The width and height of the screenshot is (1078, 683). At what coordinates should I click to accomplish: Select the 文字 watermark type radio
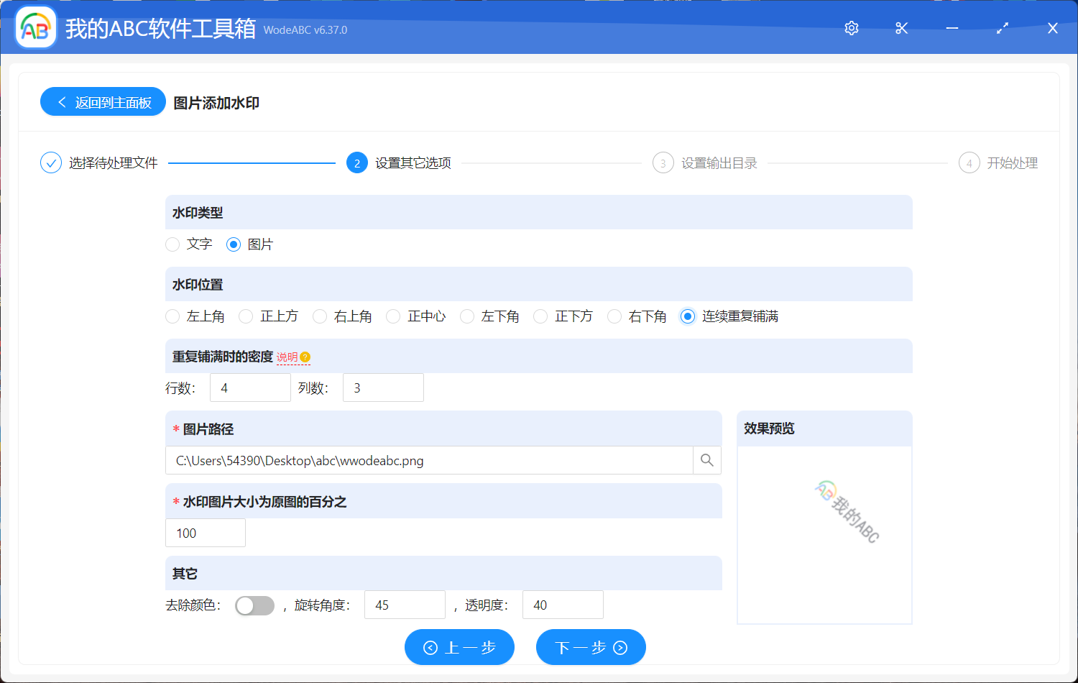[x=172, y=244]
